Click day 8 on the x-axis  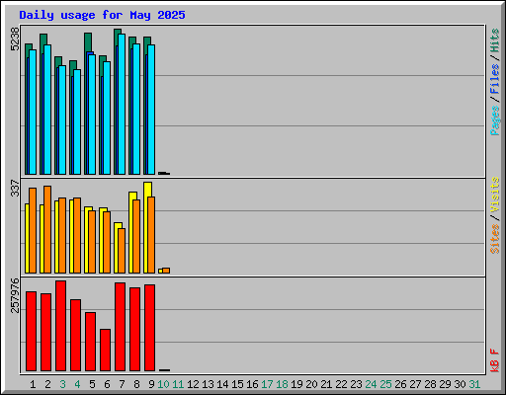point(136,384)
